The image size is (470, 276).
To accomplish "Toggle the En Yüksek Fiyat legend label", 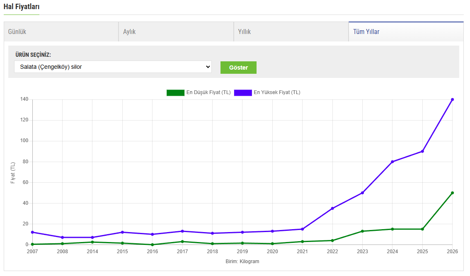I will 277,92.
